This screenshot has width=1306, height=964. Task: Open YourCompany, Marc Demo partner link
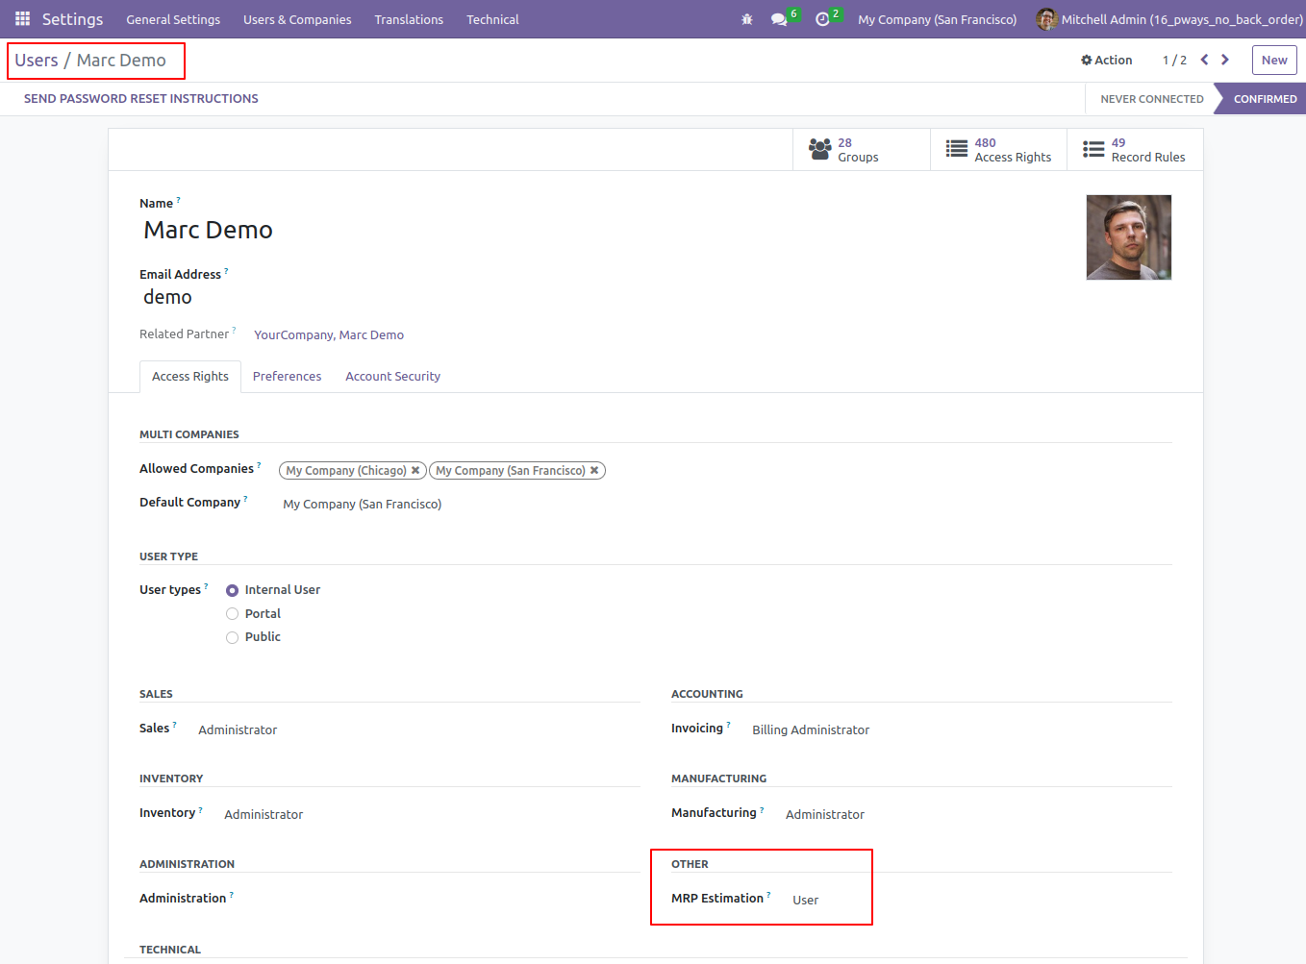(x=329, y=334)
